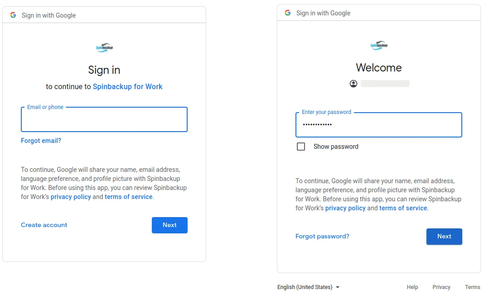The image size is (489, 294).
Task: Click the dropdown arrow beside the language selector
Action: (337, 287)
